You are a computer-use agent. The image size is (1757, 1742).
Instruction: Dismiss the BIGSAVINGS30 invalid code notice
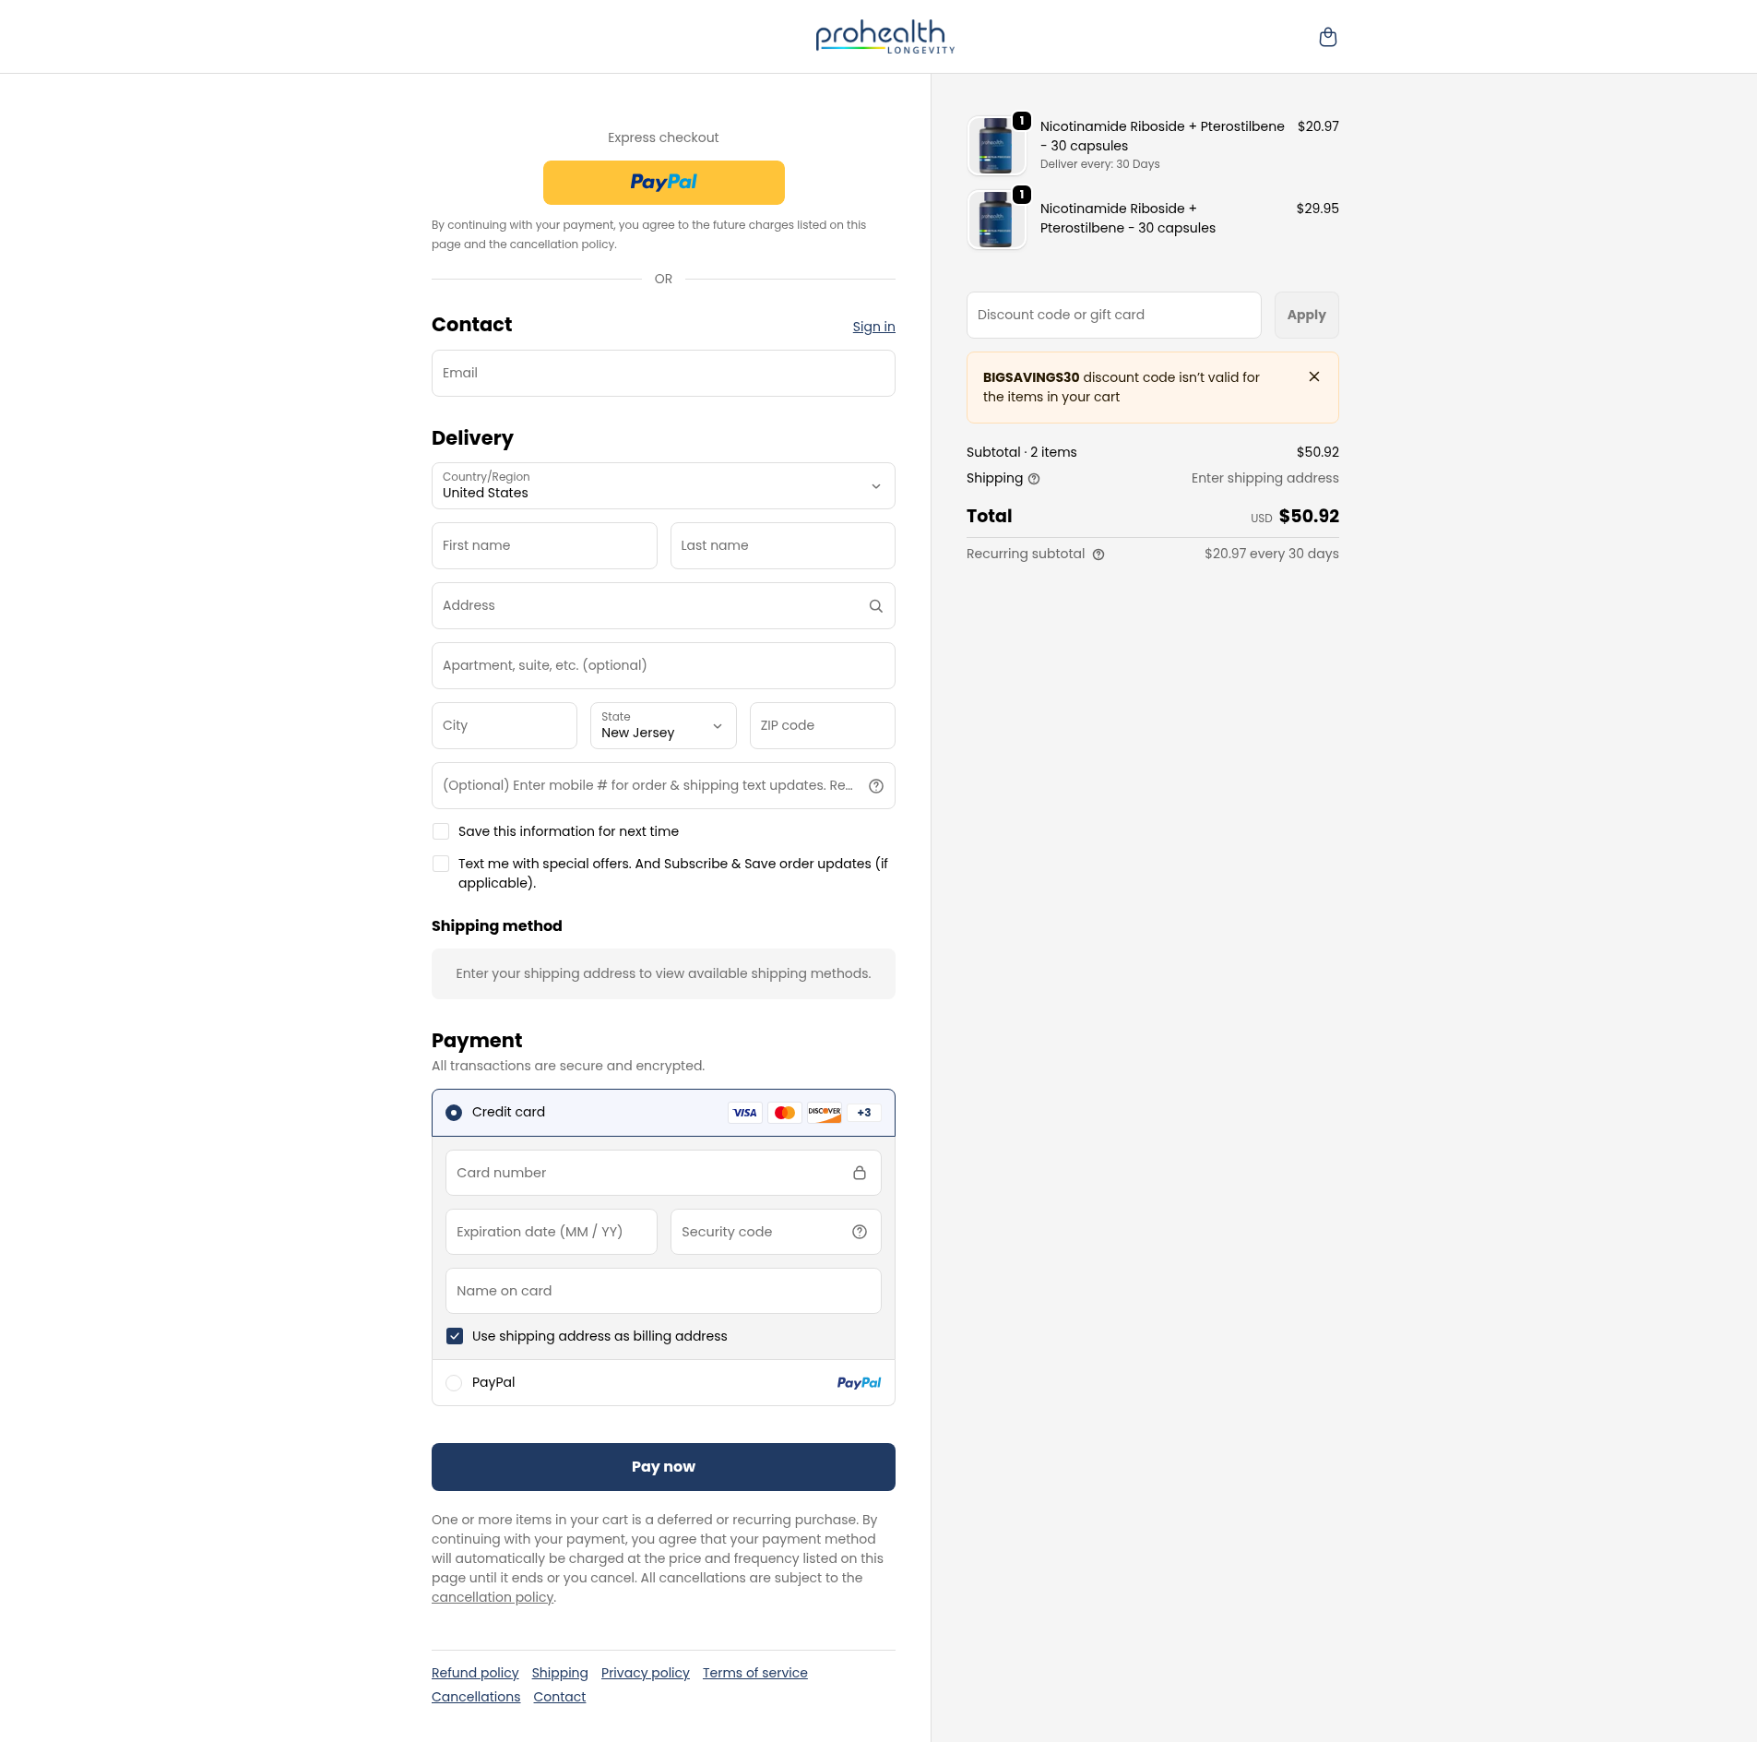point(1313,376)
